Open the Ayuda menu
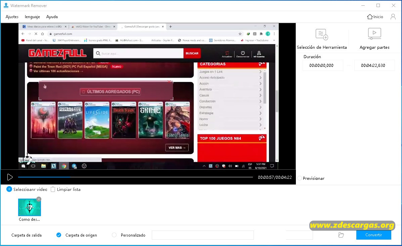 [52, 17]
